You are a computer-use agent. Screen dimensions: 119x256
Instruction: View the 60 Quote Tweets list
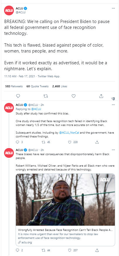click(x=38, y=86)
